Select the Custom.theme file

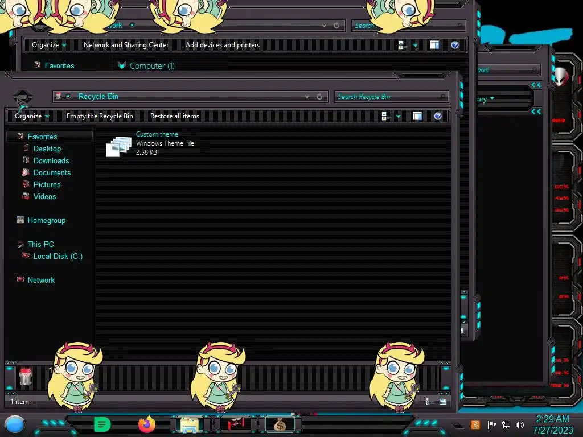tap(150, 143)
